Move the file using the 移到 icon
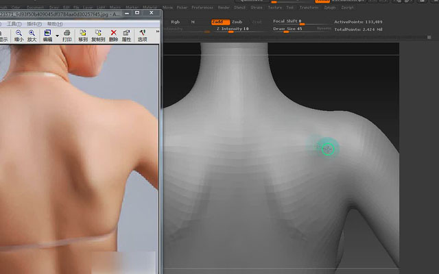Screen dimensions: 439x274 [x=83, y=36]
